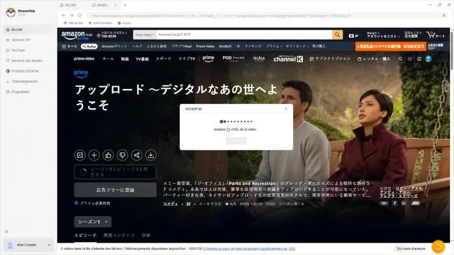454x255 pixels.
Task: Click the episodes icon button
Action: pos(80,155)
